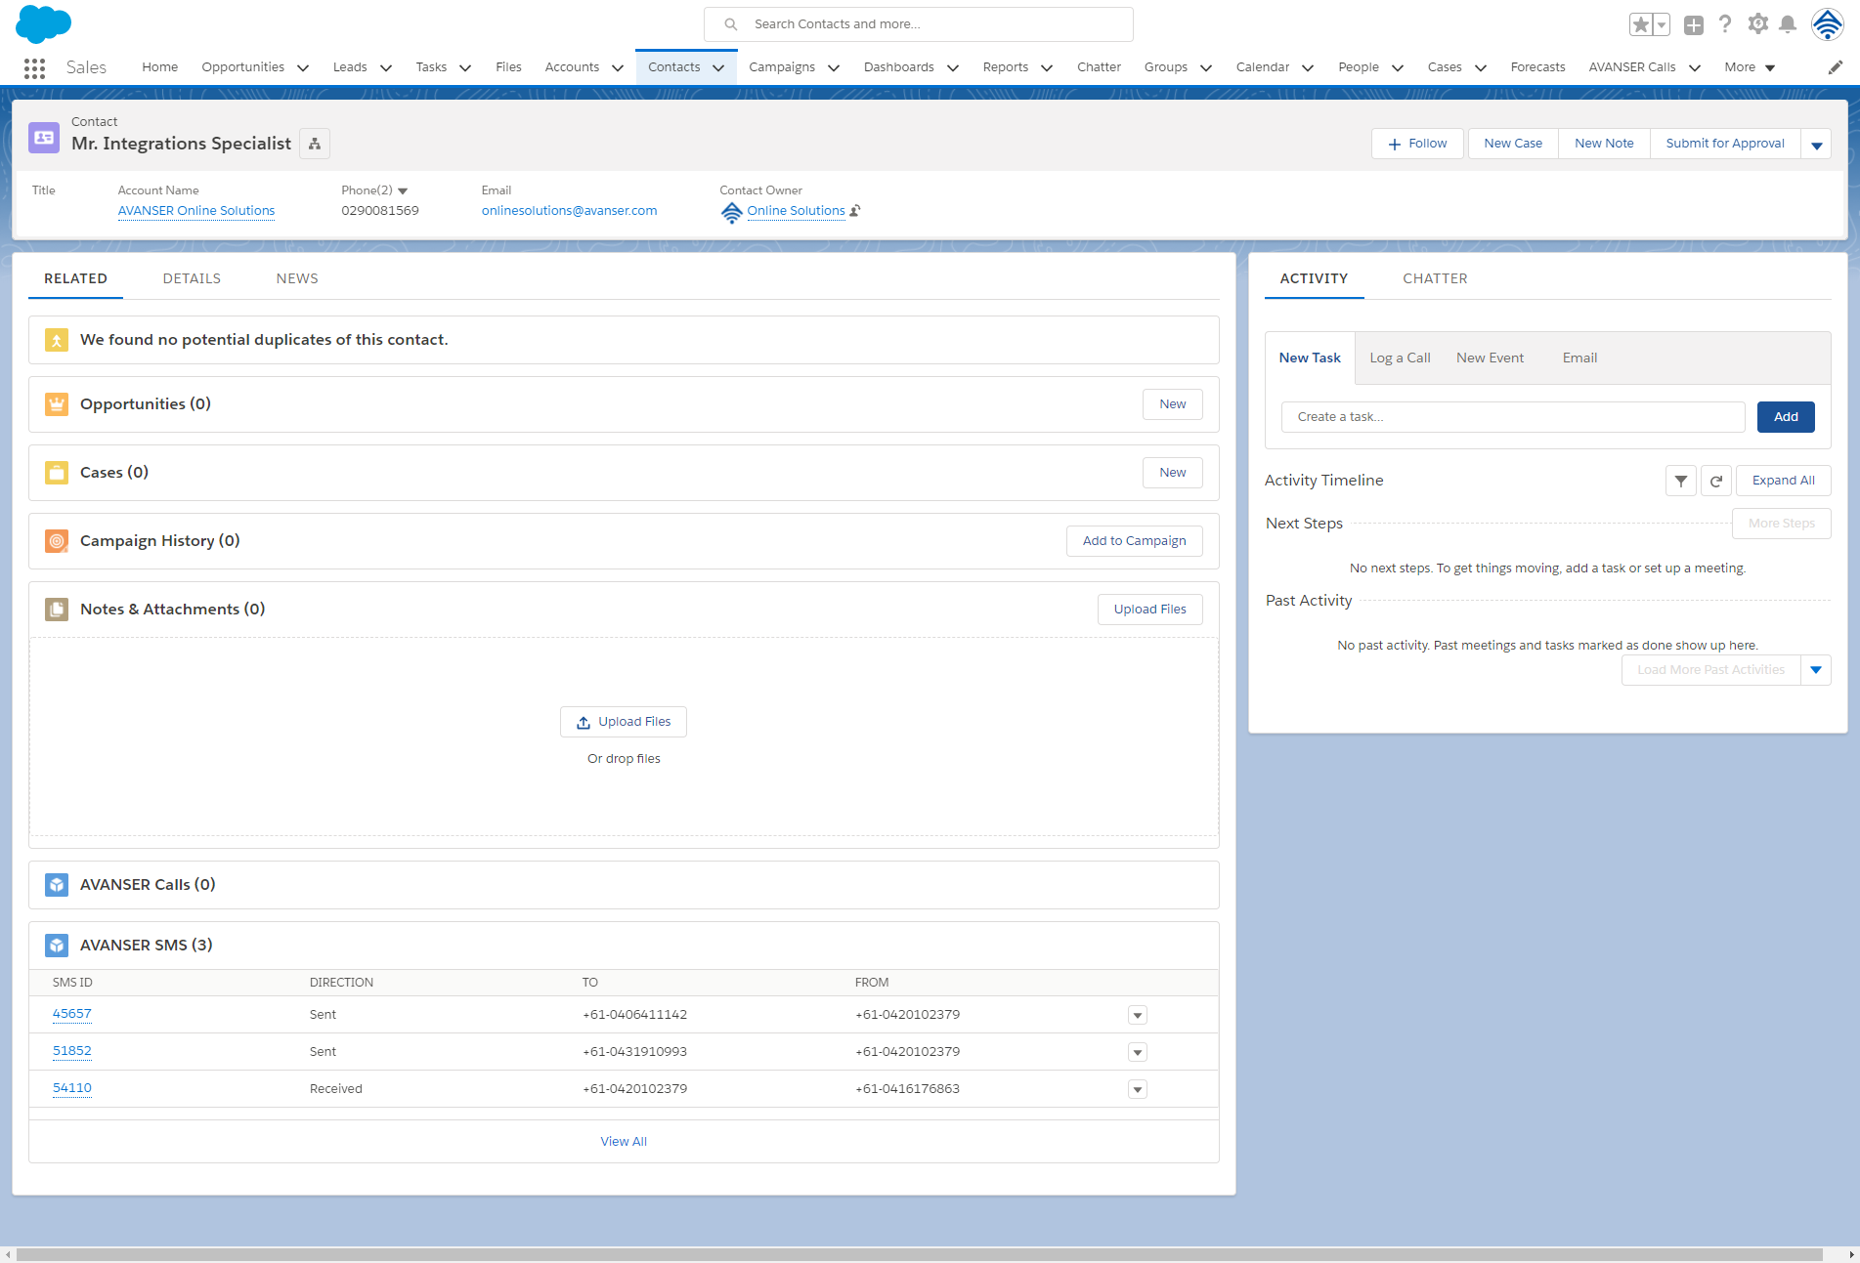
Task: Open the App Launcher grid icon
Action: point(34,67)
